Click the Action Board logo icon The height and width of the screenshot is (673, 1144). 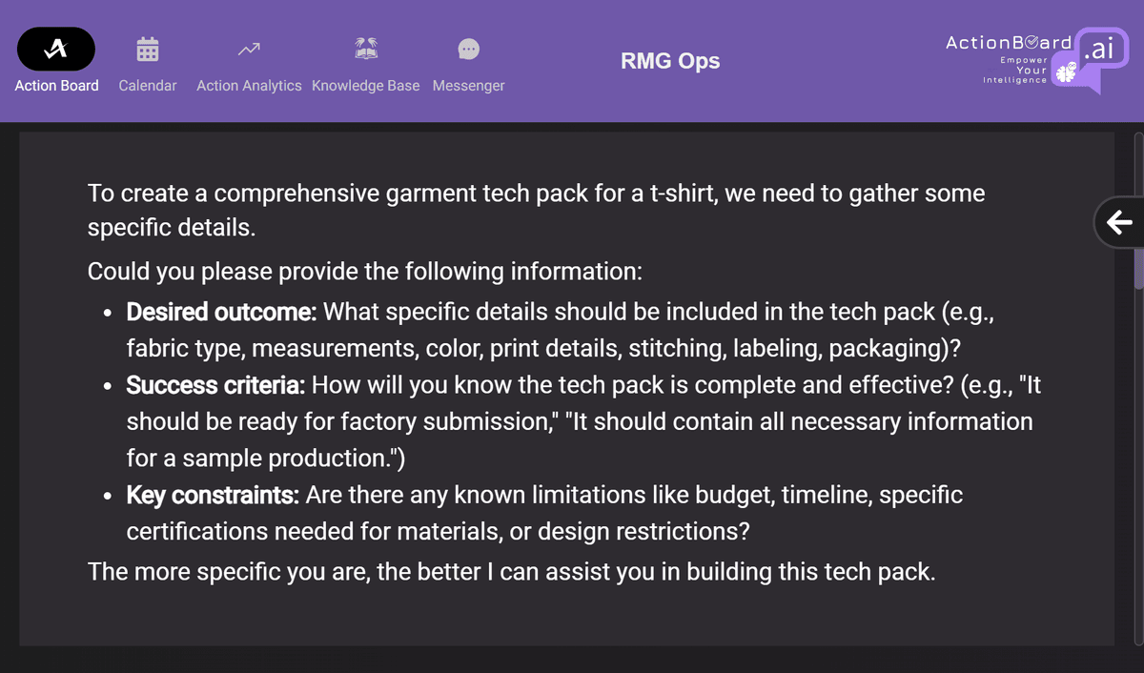(x=56, y=49)
